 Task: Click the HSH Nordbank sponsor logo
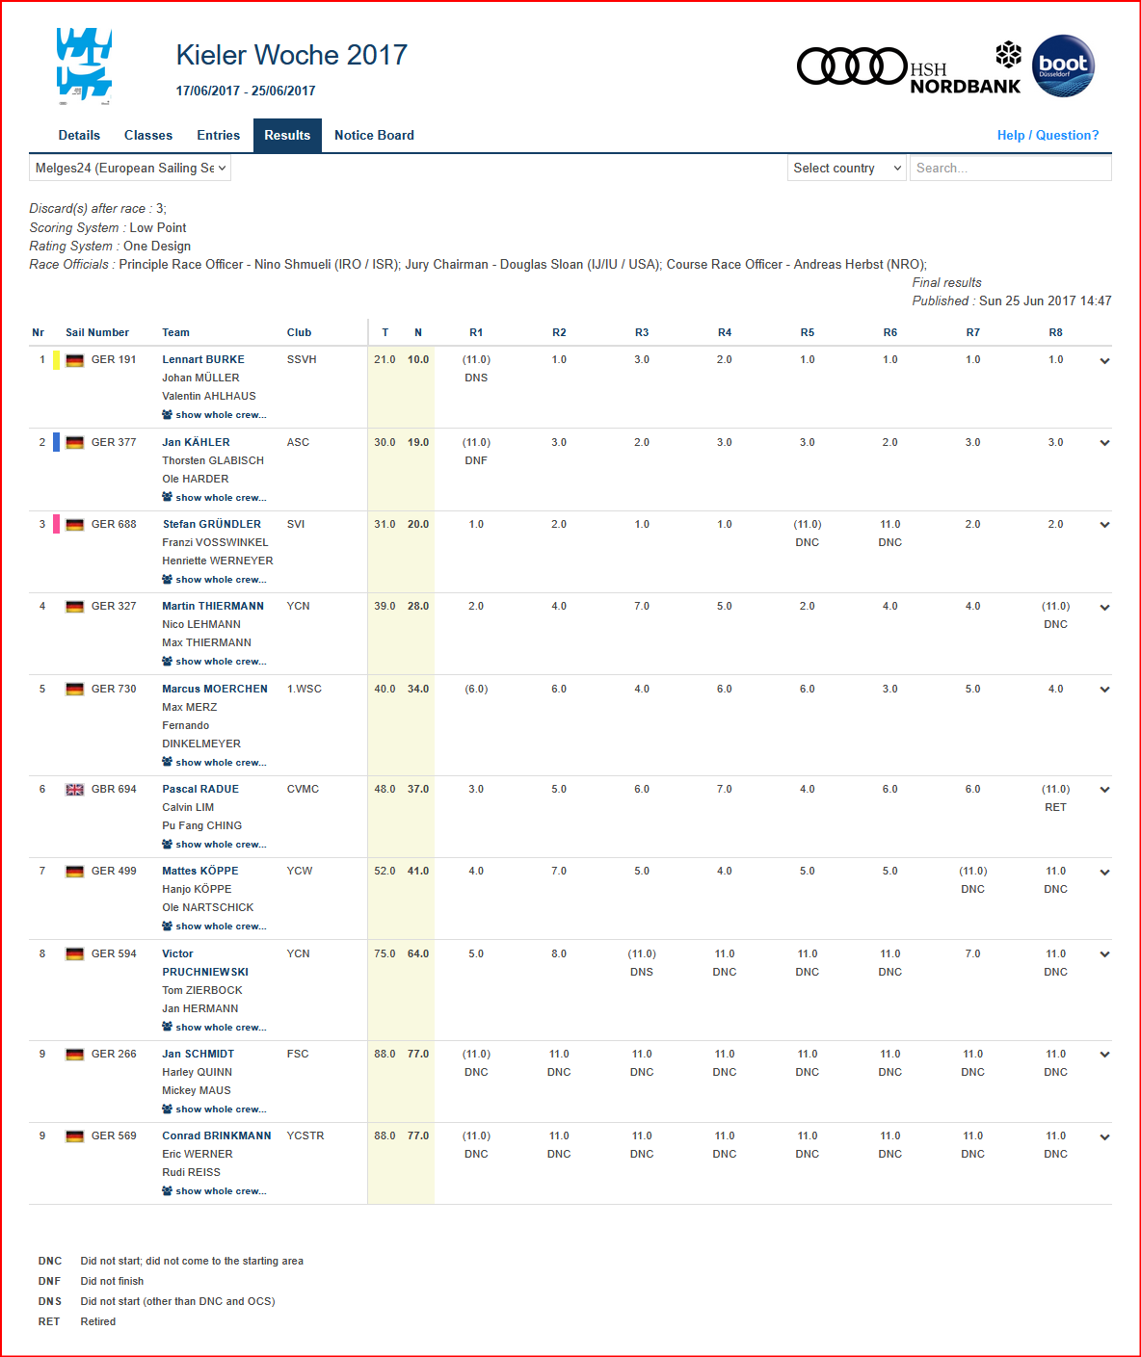[x=965, y=77]
